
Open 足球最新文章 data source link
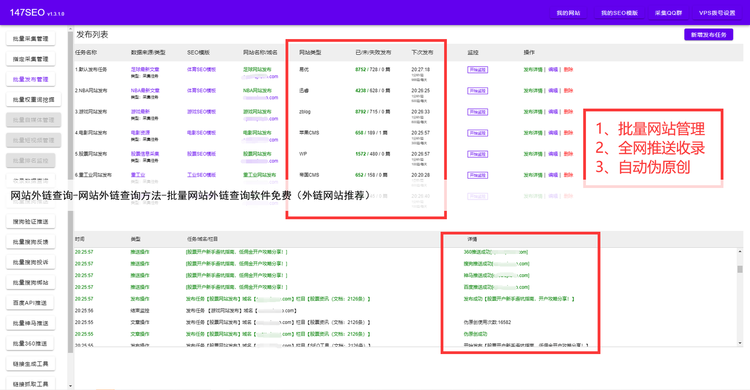coord(145,69)
